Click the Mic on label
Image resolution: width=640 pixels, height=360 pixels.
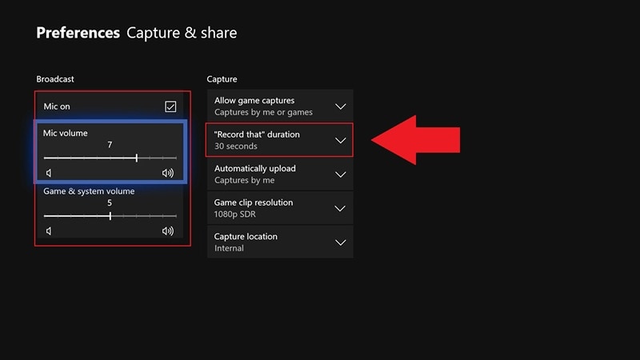(x=57, y=106)
